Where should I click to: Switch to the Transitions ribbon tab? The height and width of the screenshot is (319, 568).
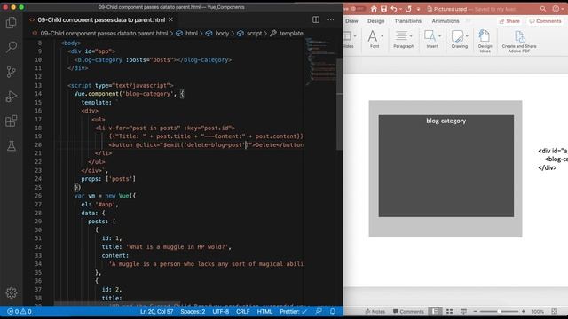(408, 21)
